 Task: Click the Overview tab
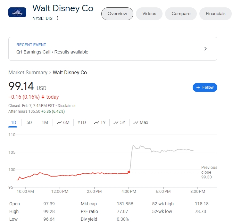[x=117, y=14]
